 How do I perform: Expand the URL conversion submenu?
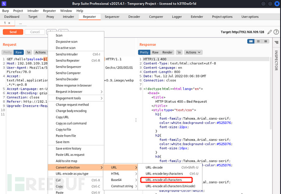tap(120, 167)
